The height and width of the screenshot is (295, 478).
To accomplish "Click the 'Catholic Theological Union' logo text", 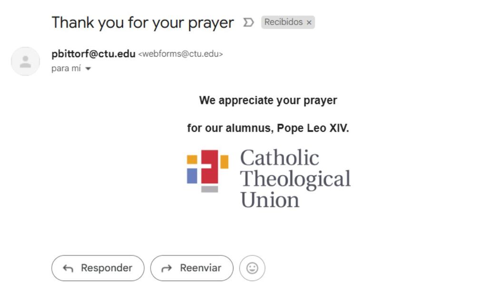I will 295,178.
